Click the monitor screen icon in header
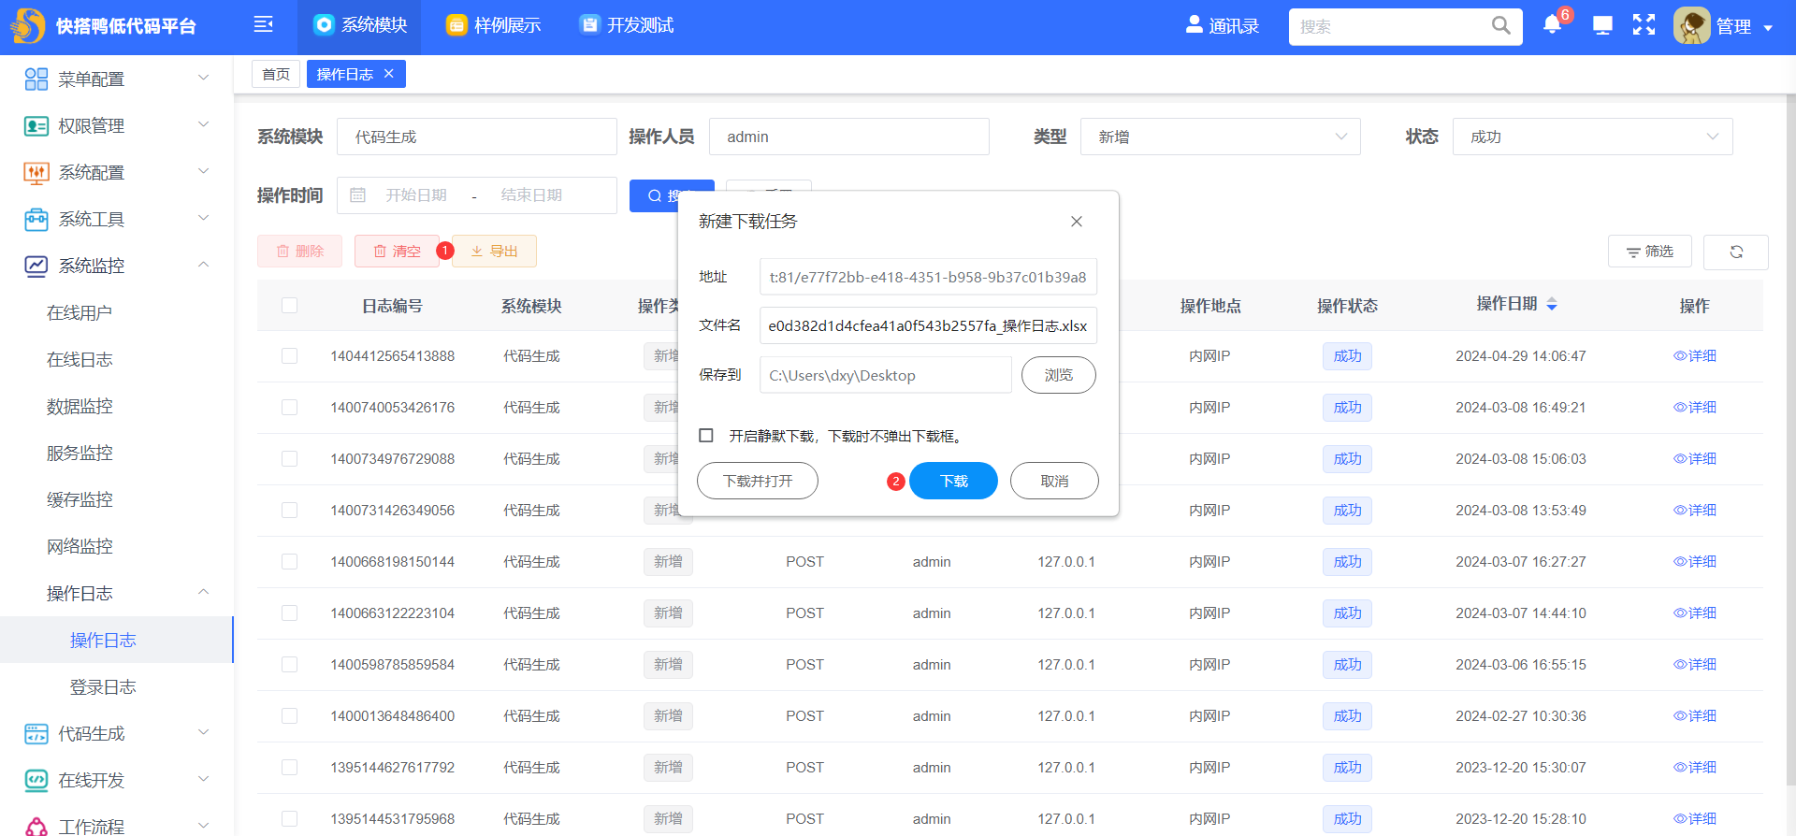 pos(1602,25)
